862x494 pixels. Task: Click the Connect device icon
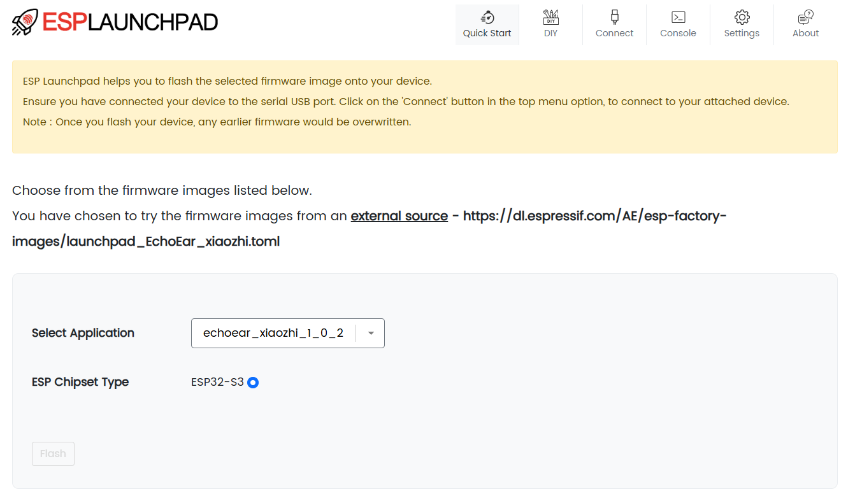coord(614,17)
